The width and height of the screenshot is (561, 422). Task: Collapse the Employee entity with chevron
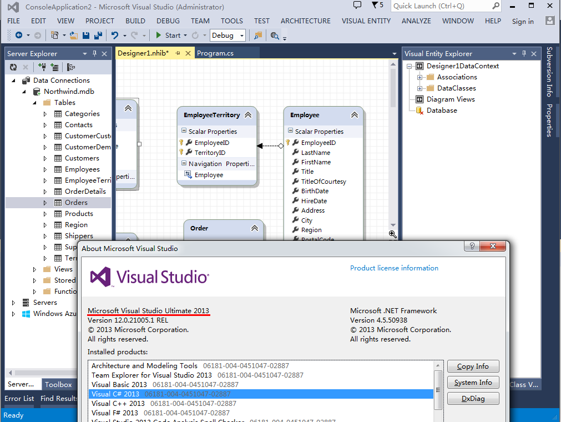pyautogui.click(x=355, y=115)
